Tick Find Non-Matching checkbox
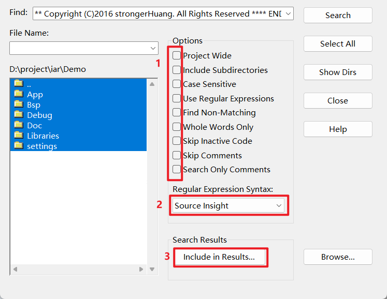The image size is (387, 299). [x=177, y=112]
